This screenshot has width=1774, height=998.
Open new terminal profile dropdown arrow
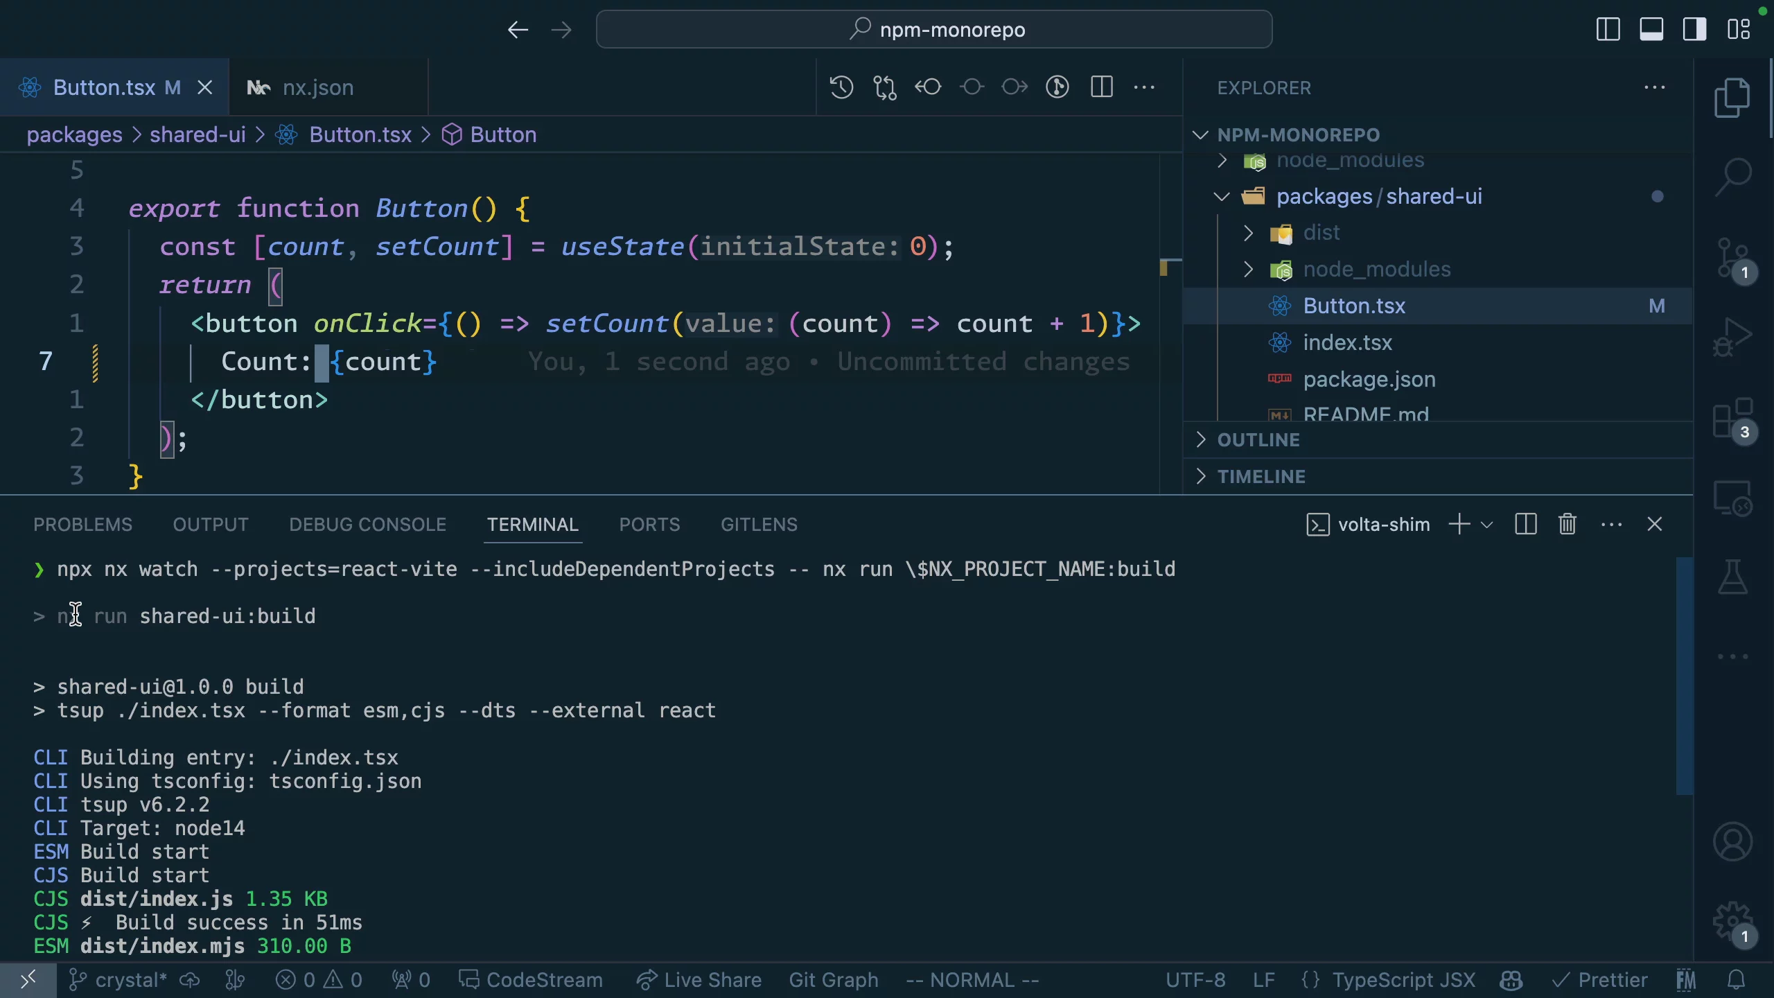tap(1486, 525)
